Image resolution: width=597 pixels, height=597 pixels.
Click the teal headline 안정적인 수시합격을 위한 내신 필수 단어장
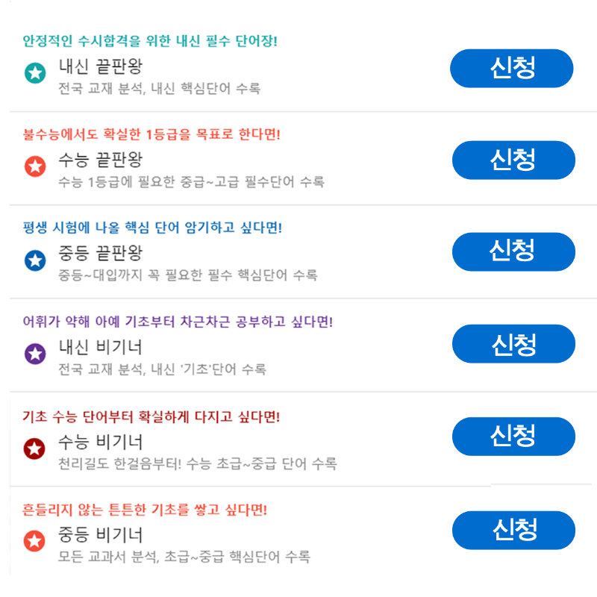tap(150, 41)
